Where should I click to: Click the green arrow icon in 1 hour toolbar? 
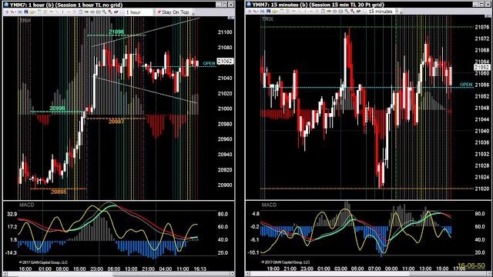[x=86, y=12]
